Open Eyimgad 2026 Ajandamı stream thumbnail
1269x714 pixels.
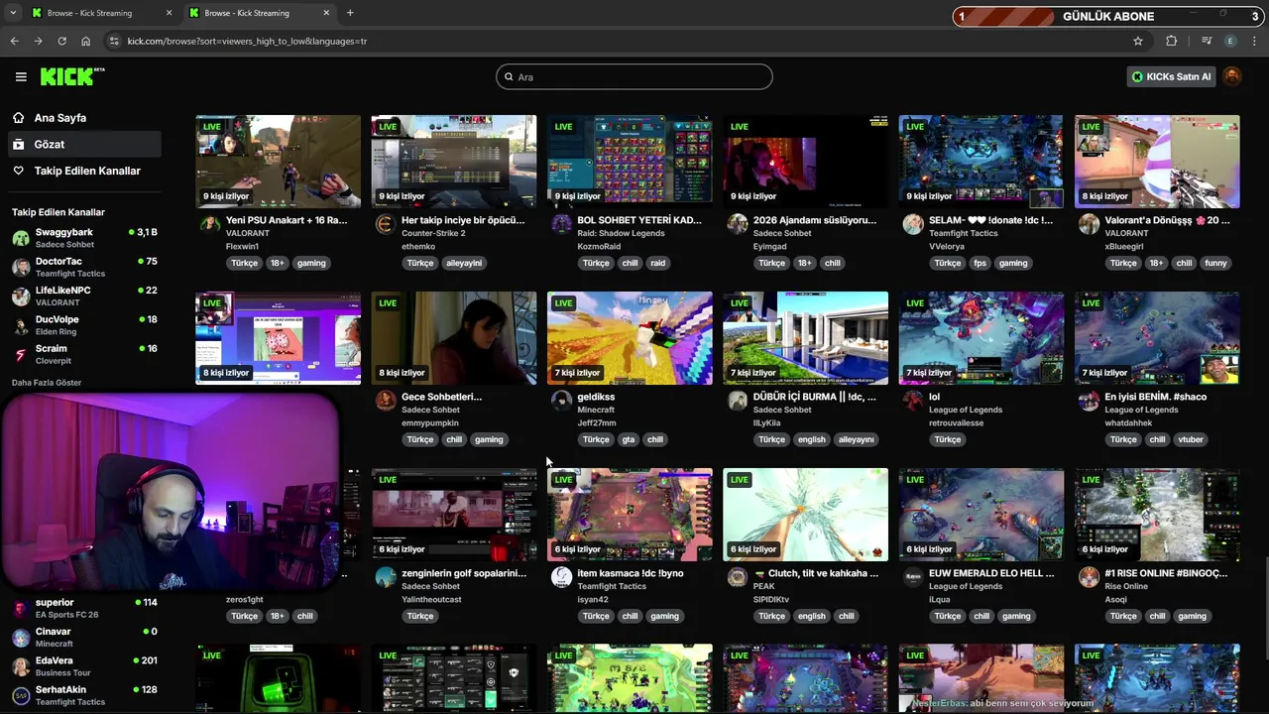click(x=805, y=162)
